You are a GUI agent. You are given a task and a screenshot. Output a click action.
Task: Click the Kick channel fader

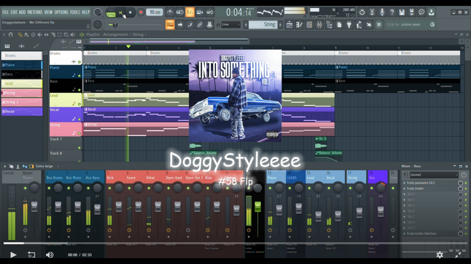click(x=119, y=207)
